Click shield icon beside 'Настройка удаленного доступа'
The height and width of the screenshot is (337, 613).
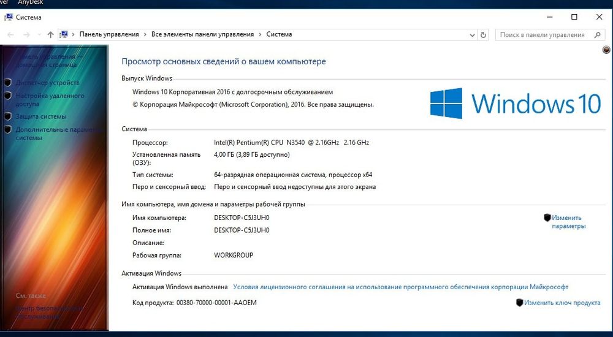click(7, 96)
